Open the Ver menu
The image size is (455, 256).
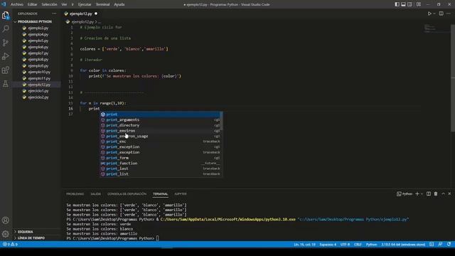point(64,4)
